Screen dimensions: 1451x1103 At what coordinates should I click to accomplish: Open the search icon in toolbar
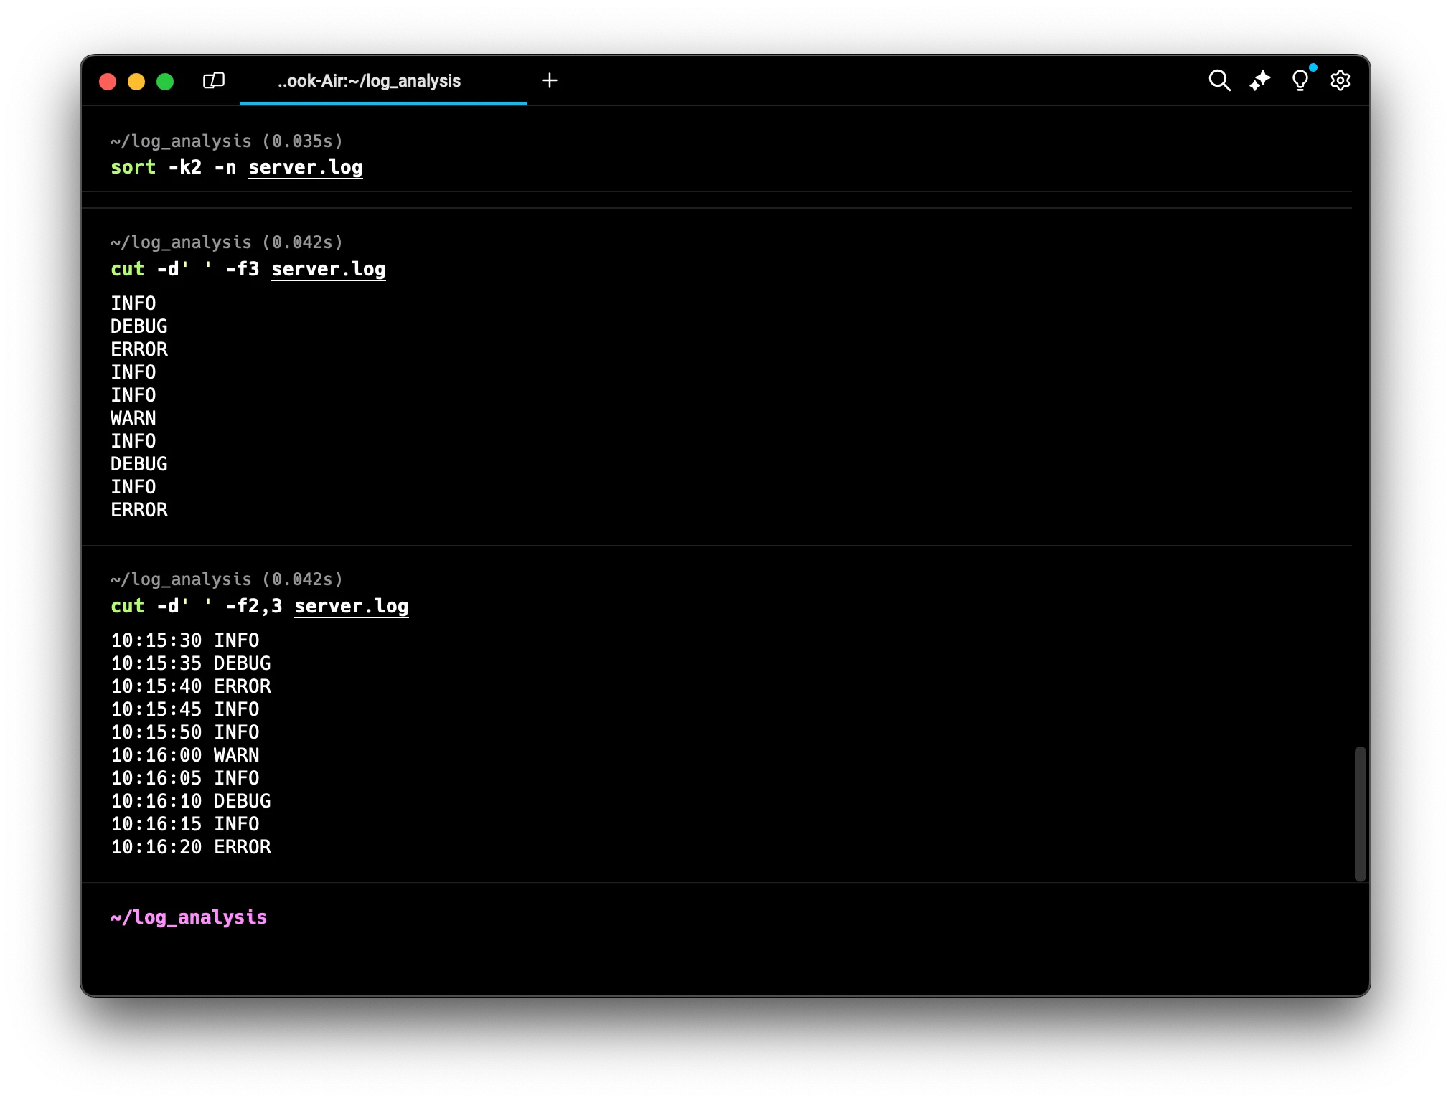pos(1219,80)
